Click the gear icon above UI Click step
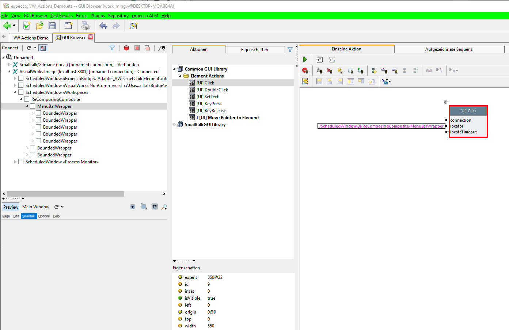The image size is (509, 330). [445, 102]
